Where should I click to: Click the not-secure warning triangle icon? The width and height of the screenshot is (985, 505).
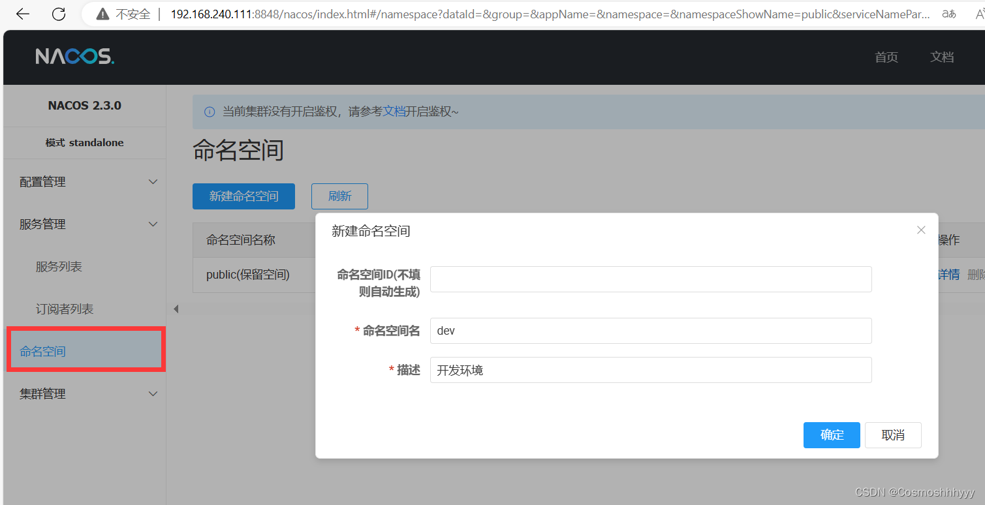pos(102,14)
